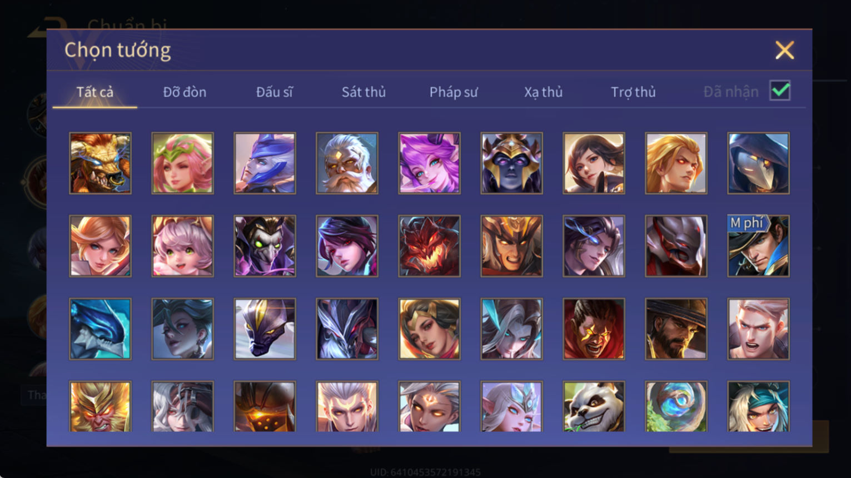Select the bearded hero with straw hat

click(676, 329)
